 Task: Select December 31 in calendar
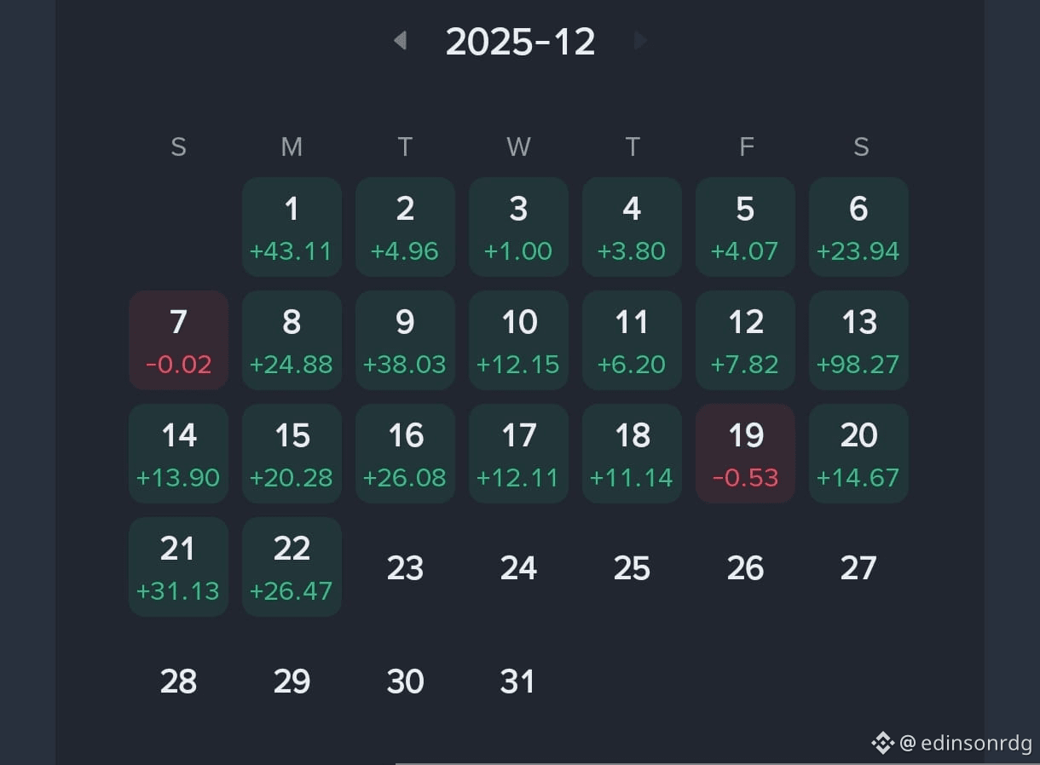point(518,682)
